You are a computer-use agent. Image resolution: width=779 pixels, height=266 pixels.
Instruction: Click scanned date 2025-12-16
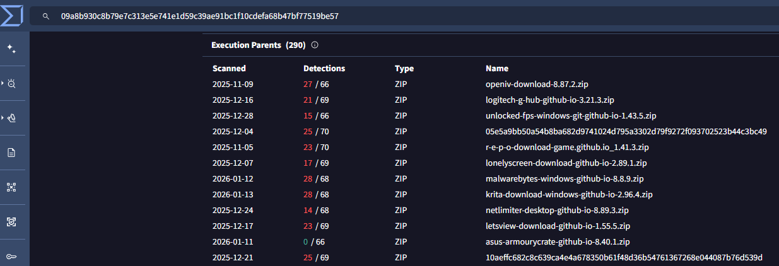pos(233,100)
